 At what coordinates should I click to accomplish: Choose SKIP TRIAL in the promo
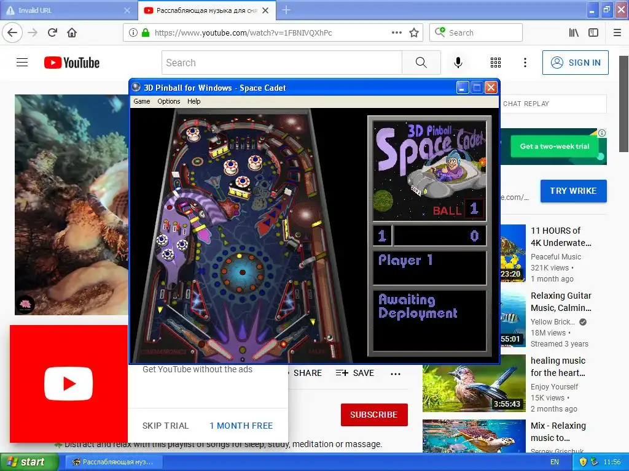pyautogui.click(x=165, y=426)
